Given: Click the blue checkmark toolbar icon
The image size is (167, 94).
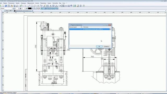Looking at the screenshot, I should 71,6.
